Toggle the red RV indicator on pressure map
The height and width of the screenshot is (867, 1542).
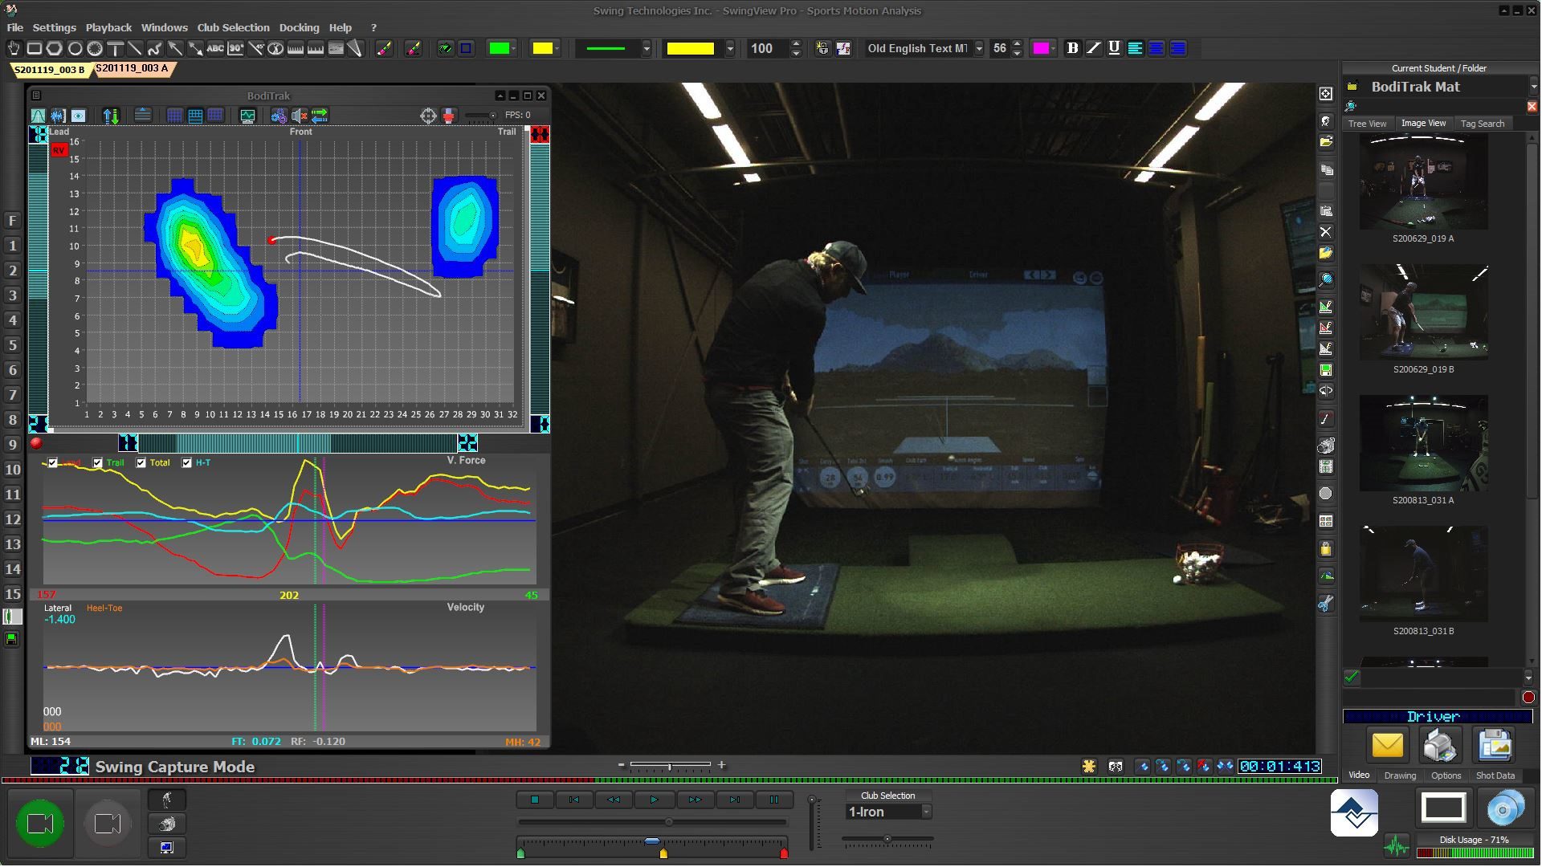[x=59, y=150]
